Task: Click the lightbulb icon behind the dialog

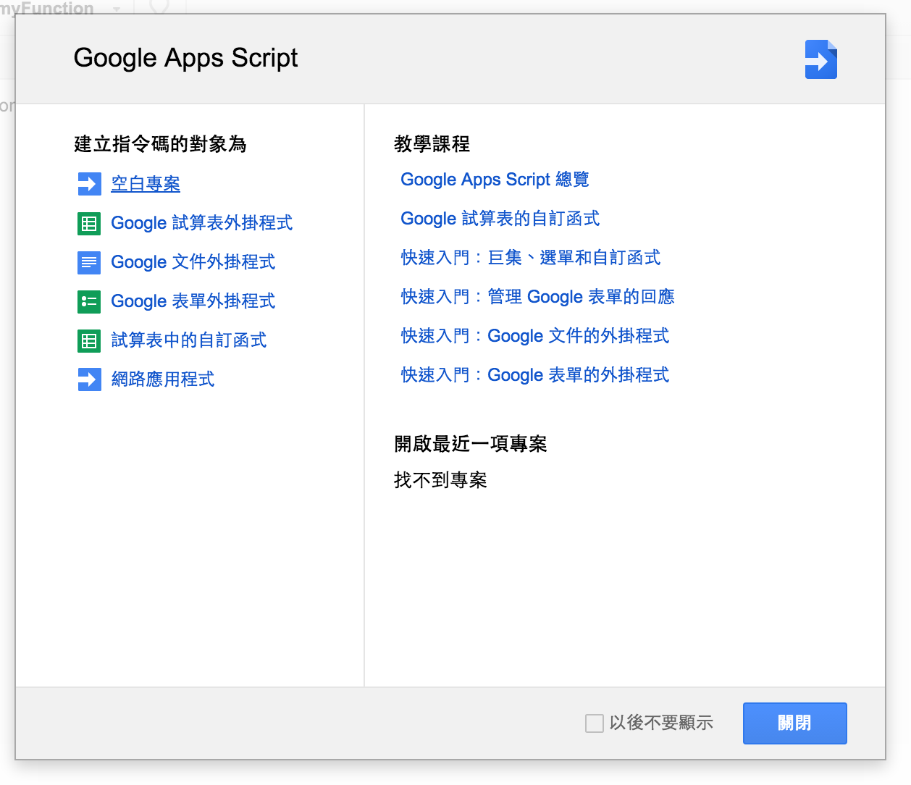Action: 159,7
